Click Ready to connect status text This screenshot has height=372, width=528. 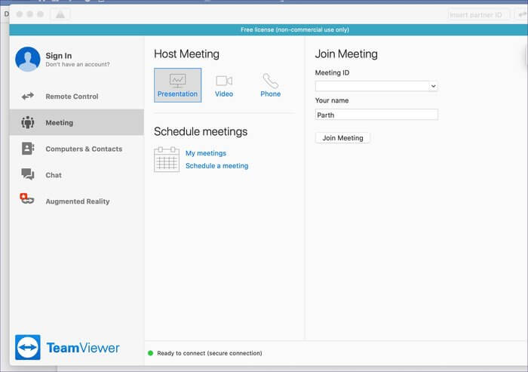point(210,353)
